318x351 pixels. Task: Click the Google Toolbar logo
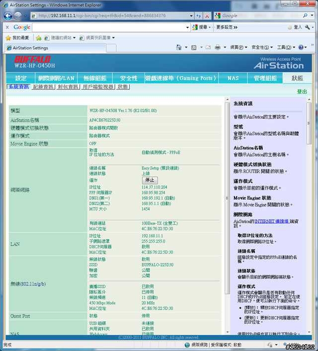click(22, 27)
